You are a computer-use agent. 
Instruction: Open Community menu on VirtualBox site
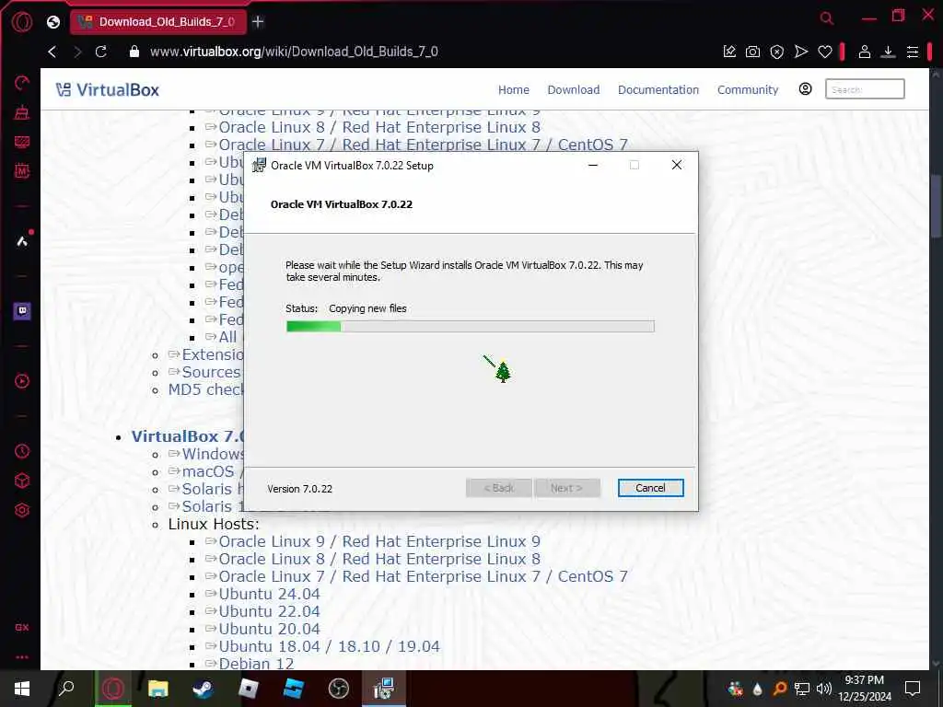[x=748, y=89]
